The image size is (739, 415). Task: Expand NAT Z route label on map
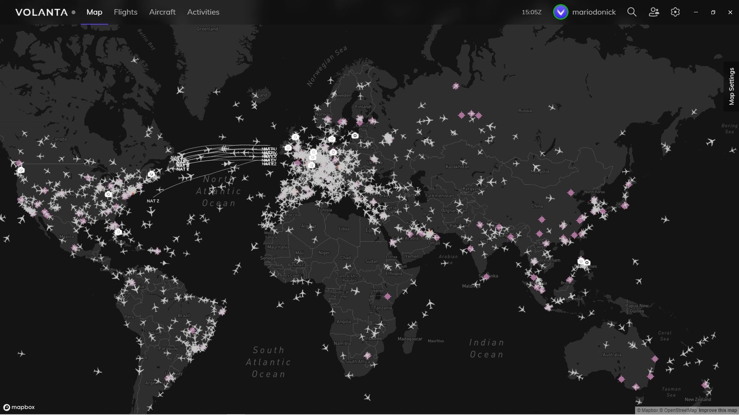153,200
